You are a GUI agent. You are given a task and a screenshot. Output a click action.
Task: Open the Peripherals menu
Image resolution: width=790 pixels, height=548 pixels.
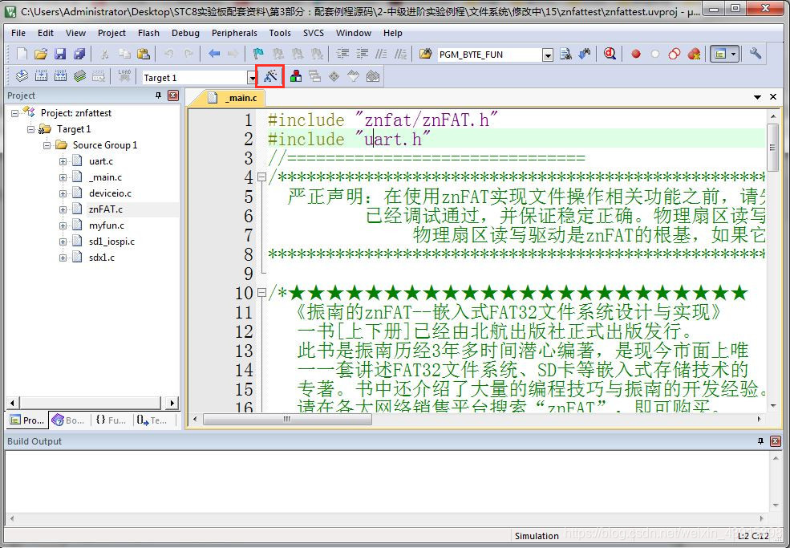tap(234, 33)
